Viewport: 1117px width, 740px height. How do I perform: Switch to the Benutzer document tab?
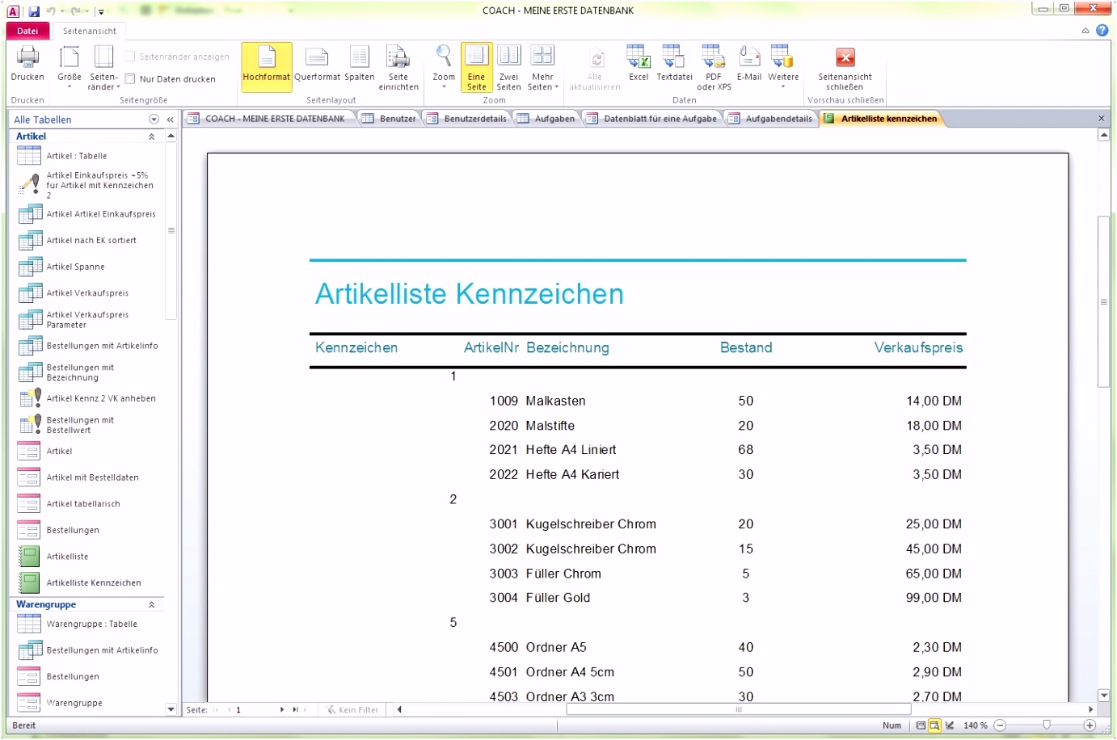389,119
